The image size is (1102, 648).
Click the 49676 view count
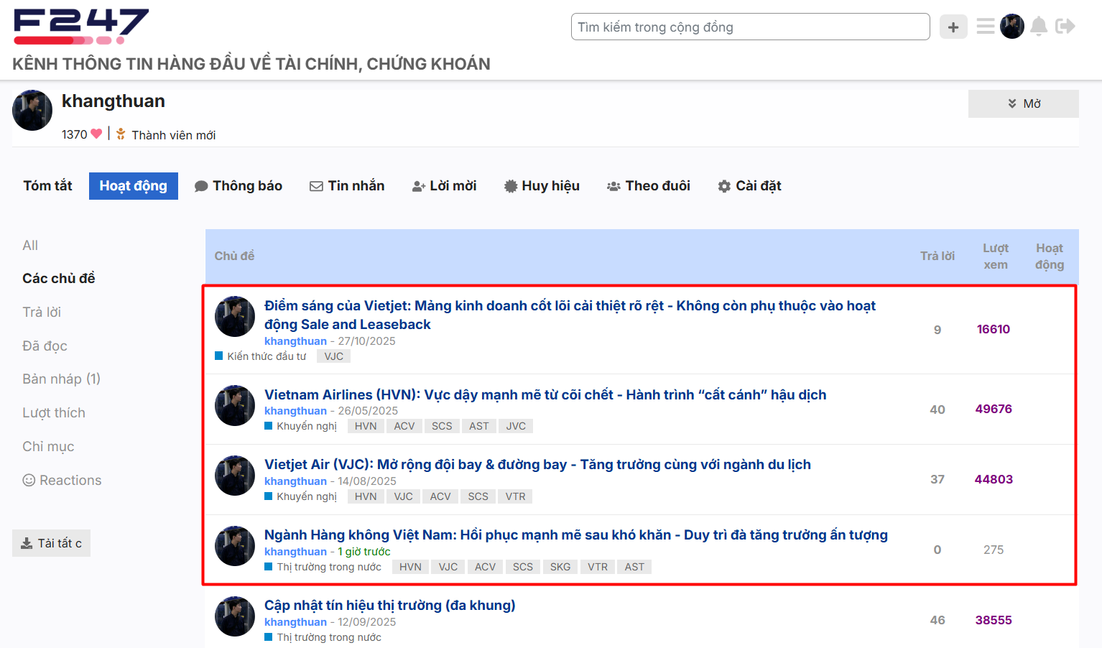(x=994, y=409)
